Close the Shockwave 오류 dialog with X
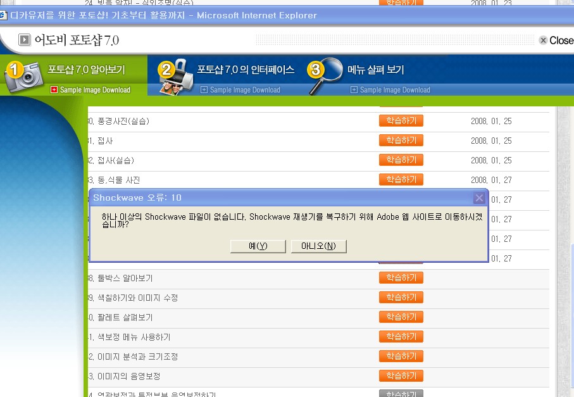The width and height of the screenshot is (574, 397). (479, 198)
